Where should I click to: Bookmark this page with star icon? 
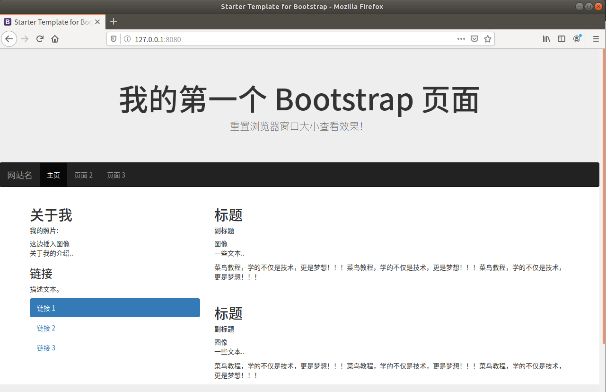(x=488, y=39)
